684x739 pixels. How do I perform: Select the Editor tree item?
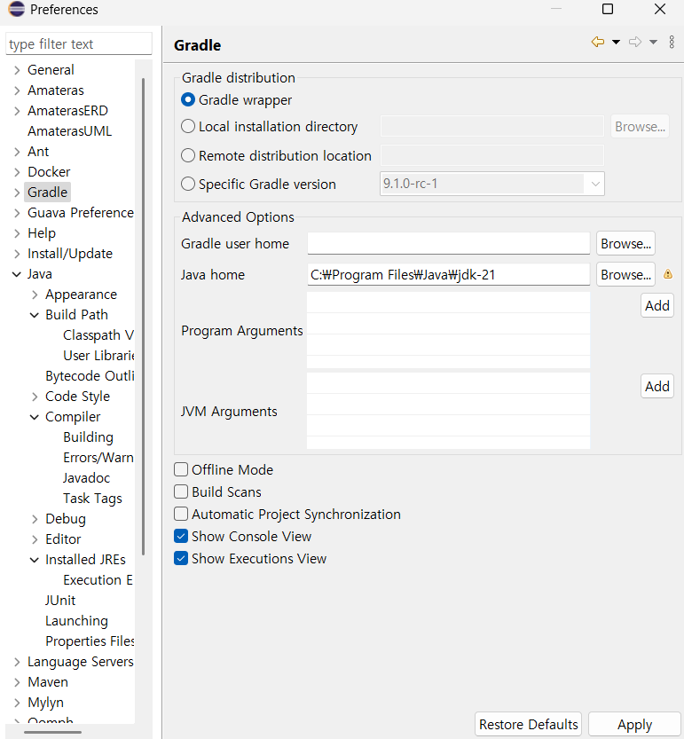[x=63, y=539]
